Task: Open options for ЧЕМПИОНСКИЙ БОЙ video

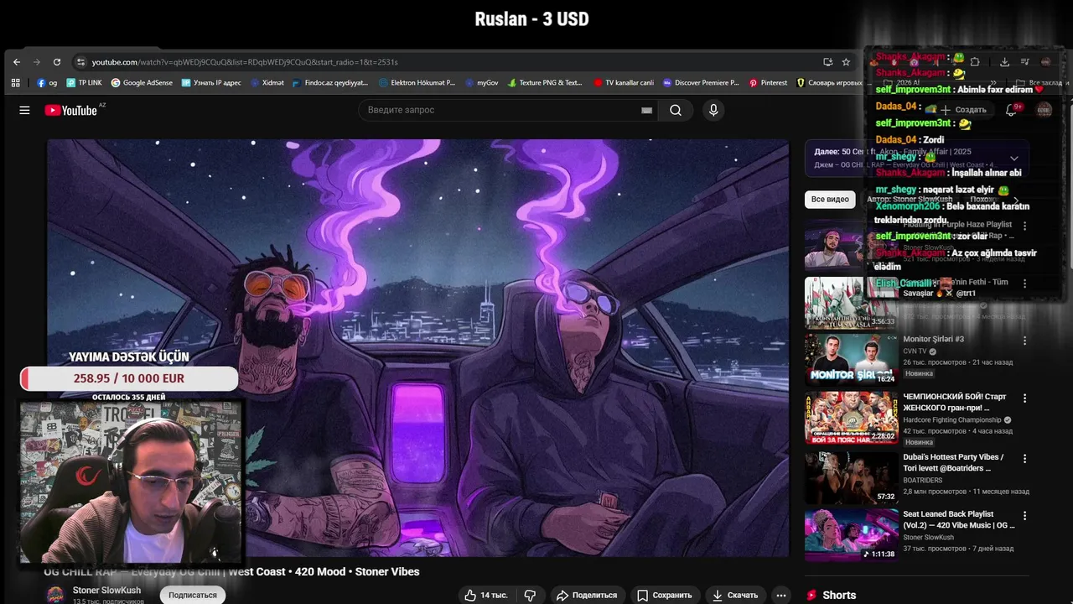Action: click(1024, 398)
